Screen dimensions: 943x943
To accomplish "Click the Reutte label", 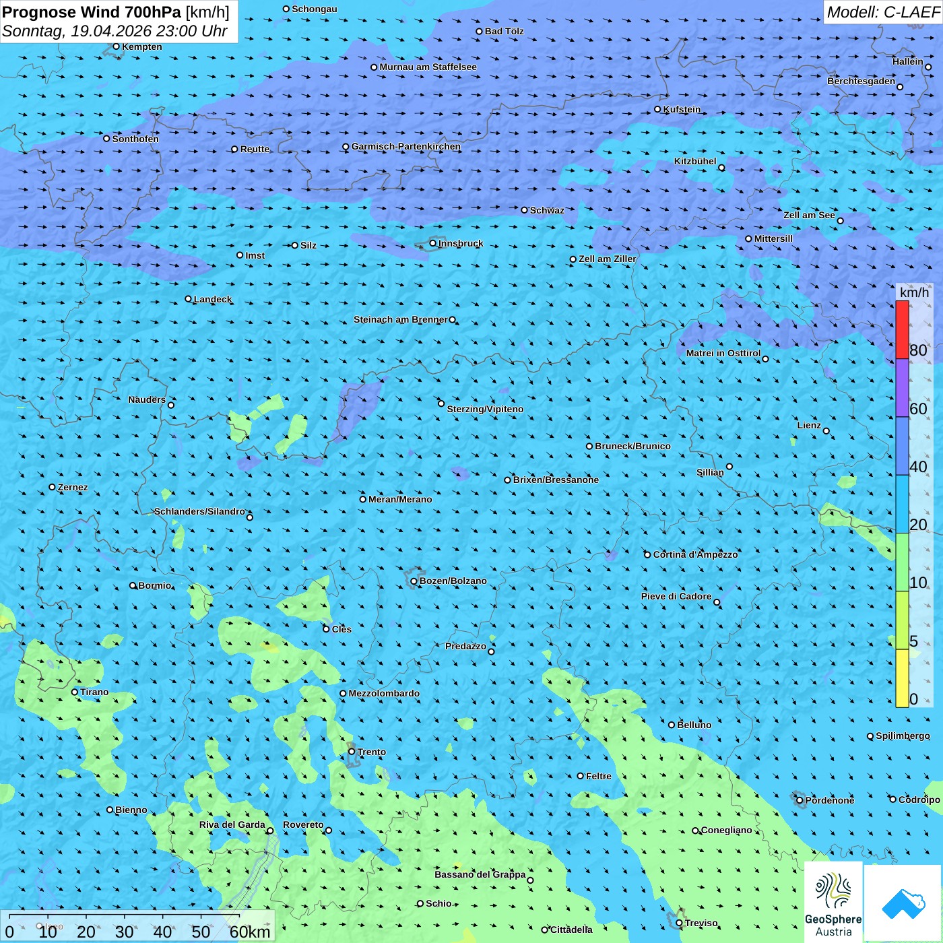I will (255, 149).
